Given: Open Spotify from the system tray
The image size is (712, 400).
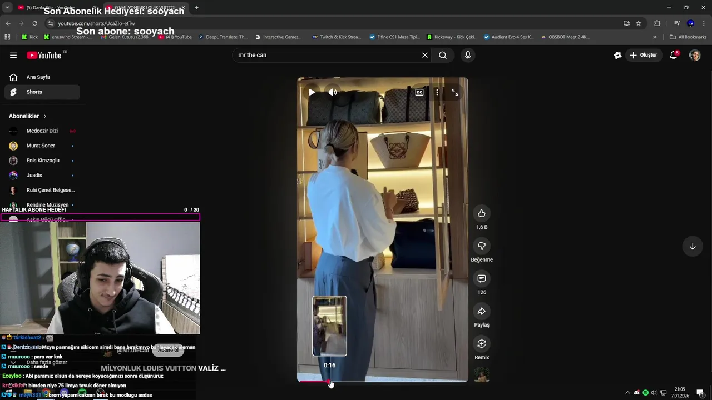Looking at the screenshot, I should [645, 393].
